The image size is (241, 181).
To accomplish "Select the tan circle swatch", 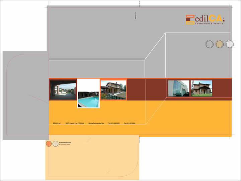I will click(x=220, y=44).
